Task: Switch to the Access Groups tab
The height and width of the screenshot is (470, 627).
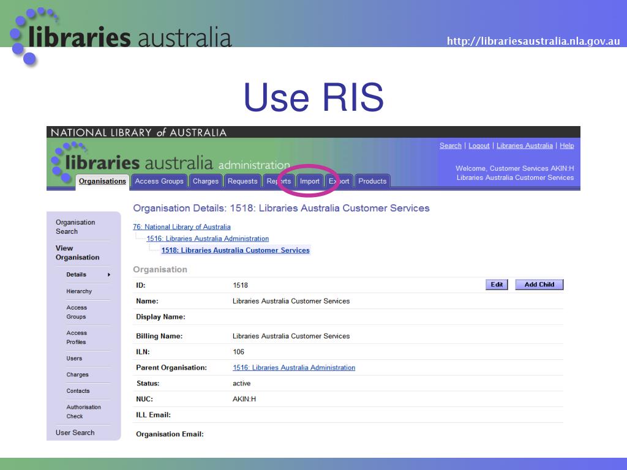Action: 159,181
